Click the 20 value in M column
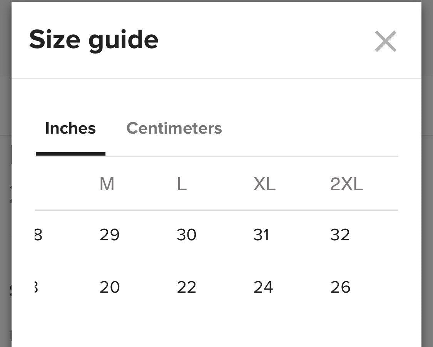 click(109, 287)
